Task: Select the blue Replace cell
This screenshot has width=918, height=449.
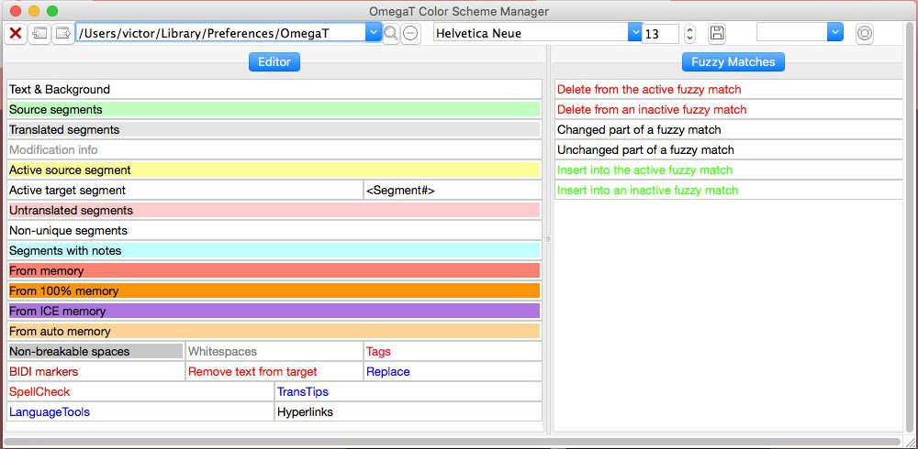Action: pos(453,372)
